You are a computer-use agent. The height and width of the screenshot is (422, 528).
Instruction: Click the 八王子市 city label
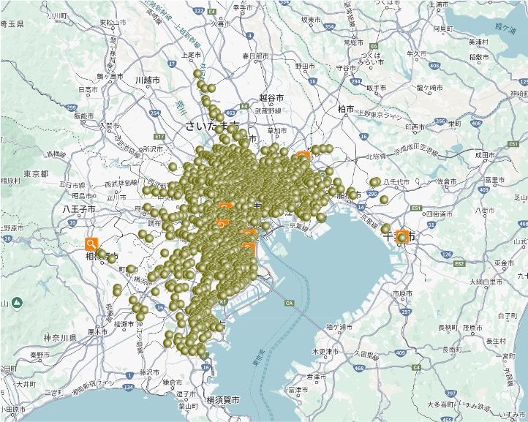pyautogui.click(x=79, y=209)
